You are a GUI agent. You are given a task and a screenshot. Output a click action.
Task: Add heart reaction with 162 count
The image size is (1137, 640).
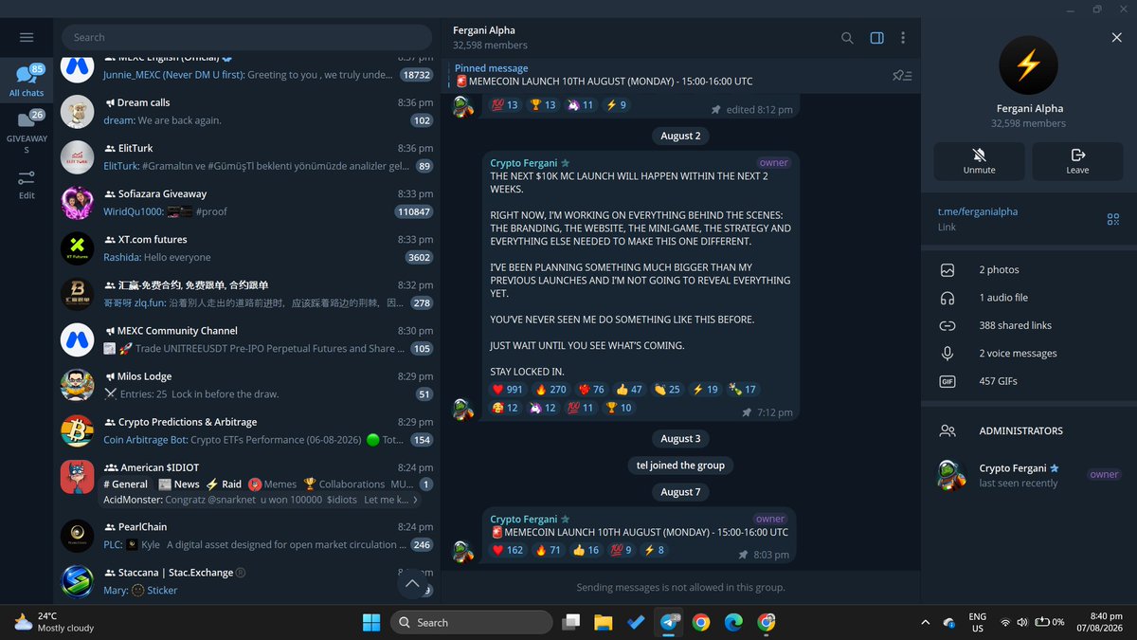tap(508, 550)
